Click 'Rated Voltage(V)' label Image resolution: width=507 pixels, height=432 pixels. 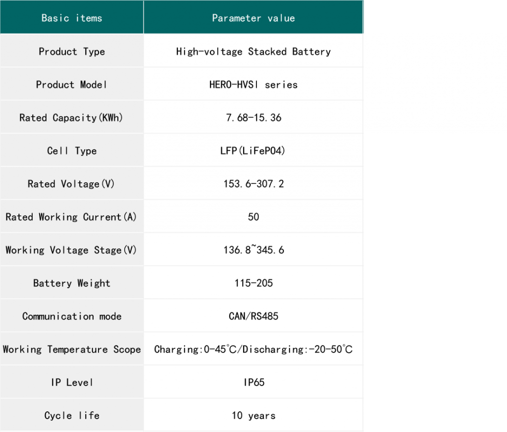[71, 184]
